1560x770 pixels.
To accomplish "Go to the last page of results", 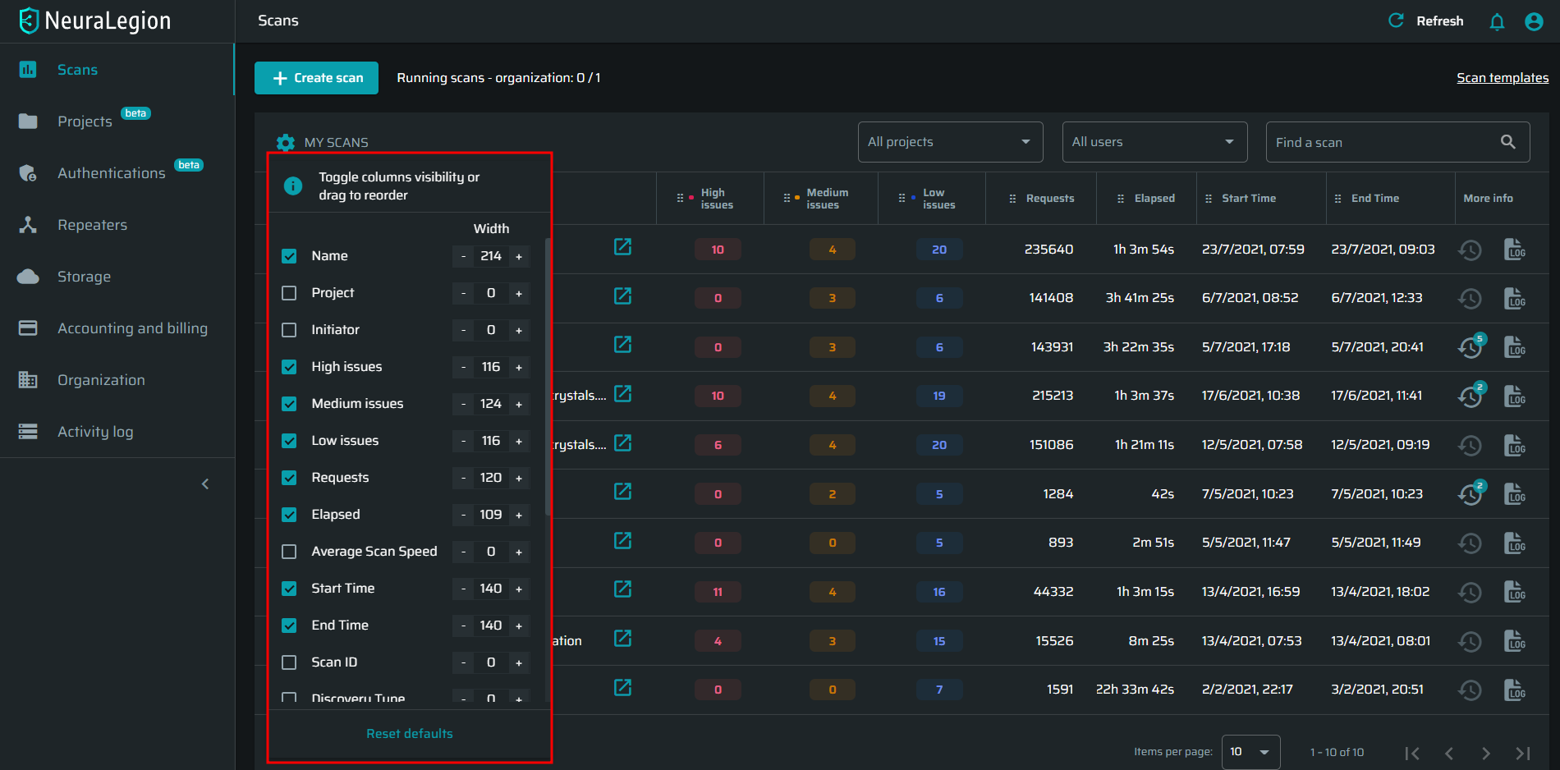I will 1523,753.
